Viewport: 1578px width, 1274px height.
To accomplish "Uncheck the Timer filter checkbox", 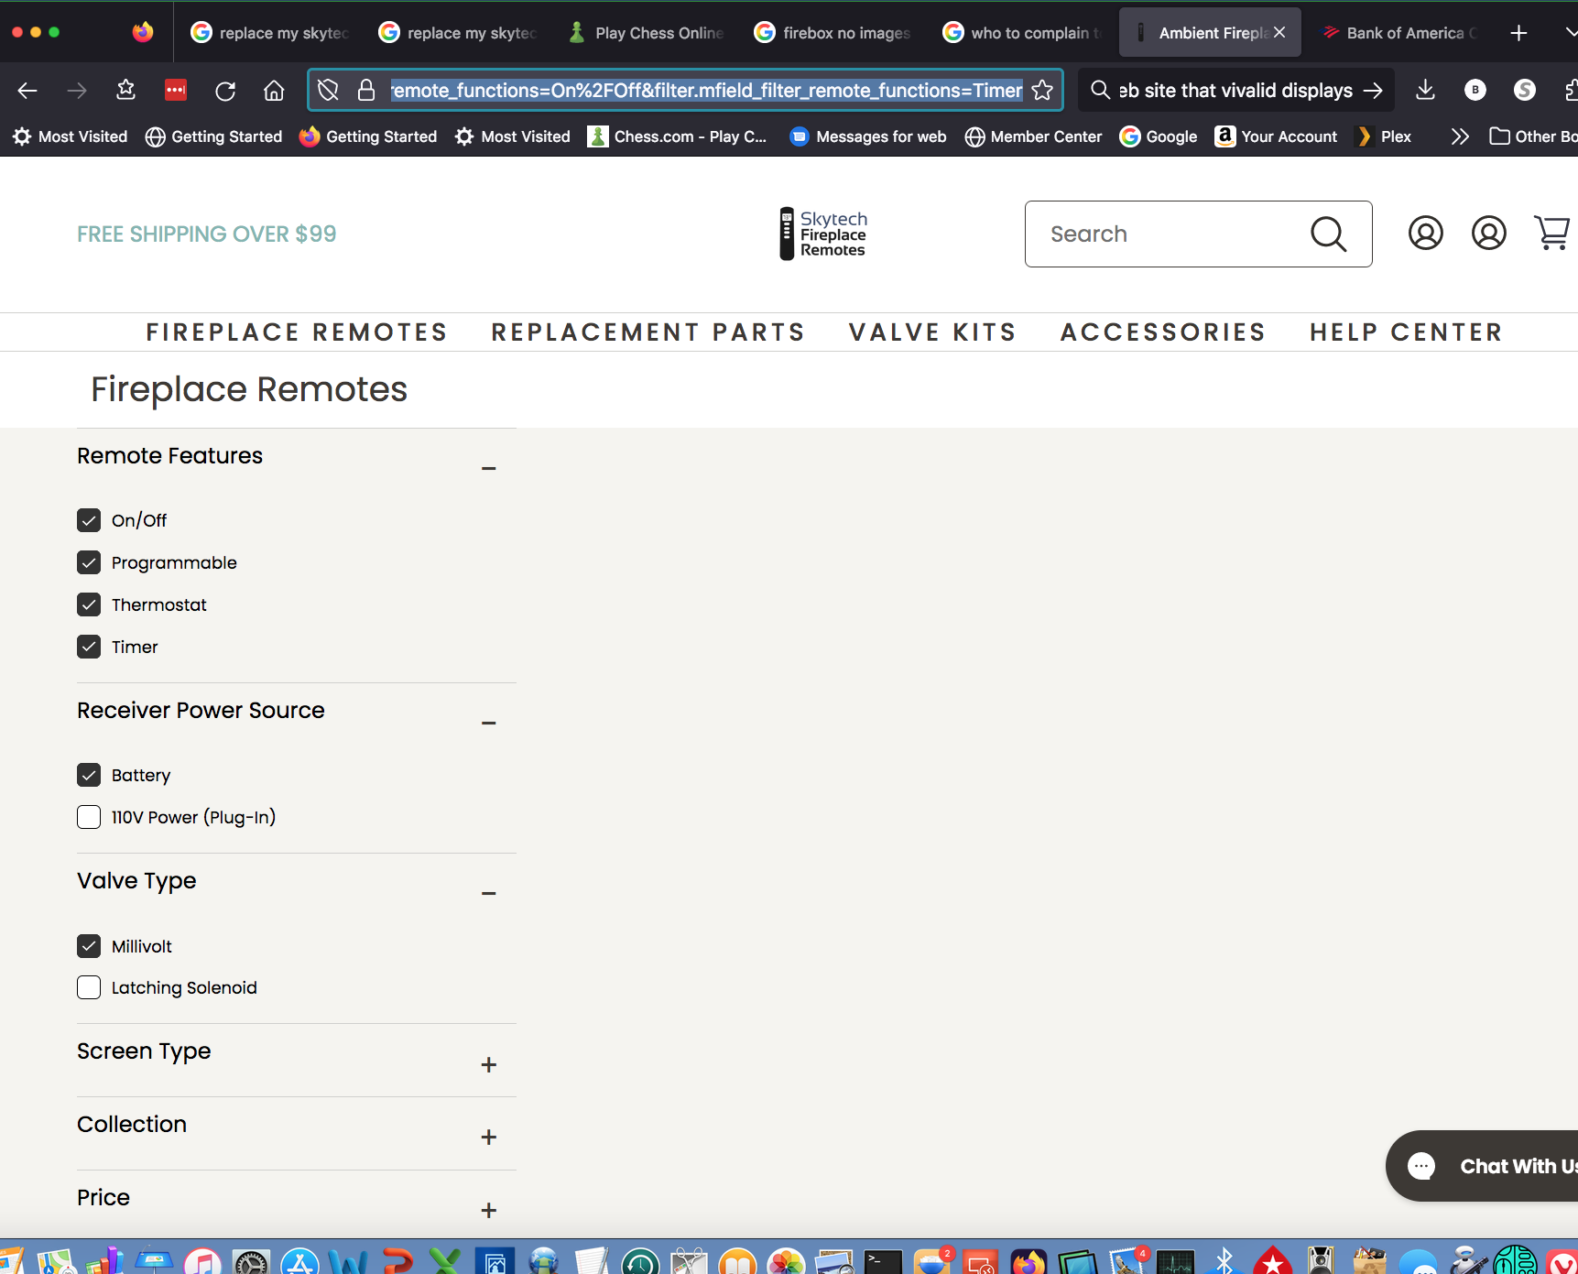I will [x=89, y=647].
